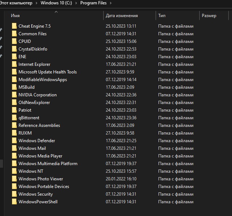Click the Windows Defender name
232x216 pixels.
(x=37, y=141)
